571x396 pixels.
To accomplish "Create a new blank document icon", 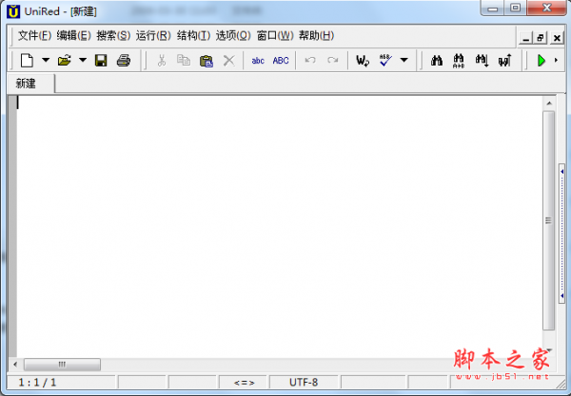I will click(27, 61).
